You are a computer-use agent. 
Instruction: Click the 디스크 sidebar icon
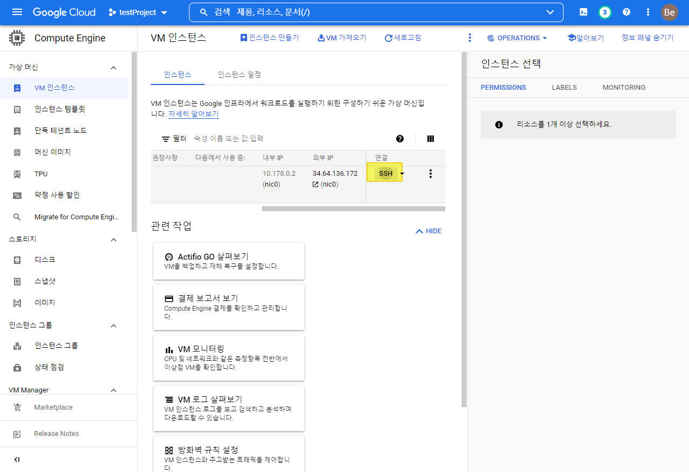click(17, 260)
